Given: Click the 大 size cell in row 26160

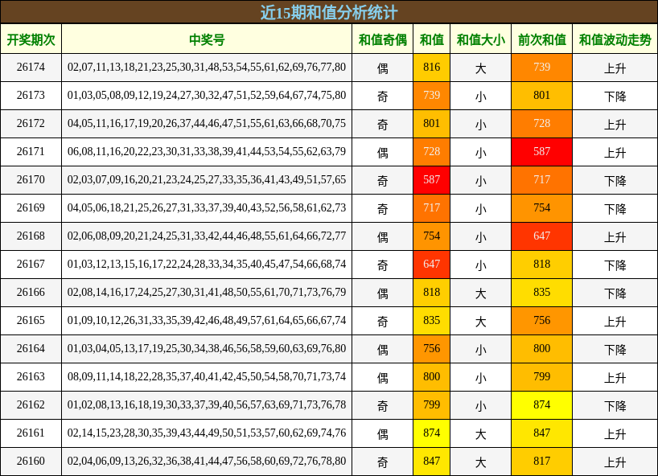Looking at the screenshot, I should (x=481, y=462).
